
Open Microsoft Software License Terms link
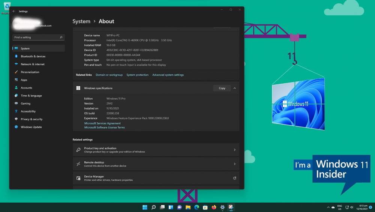click(x=104, y=128)
